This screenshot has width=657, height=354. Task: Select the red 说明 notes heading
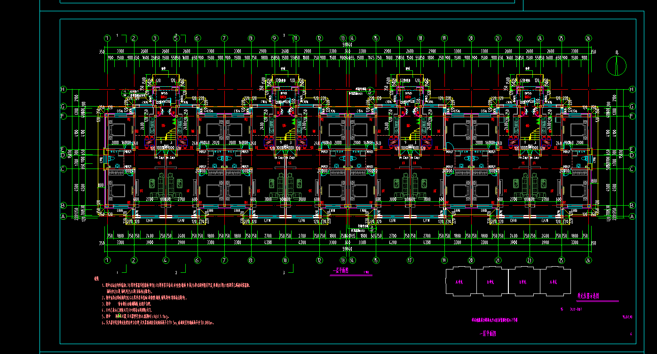97,279
